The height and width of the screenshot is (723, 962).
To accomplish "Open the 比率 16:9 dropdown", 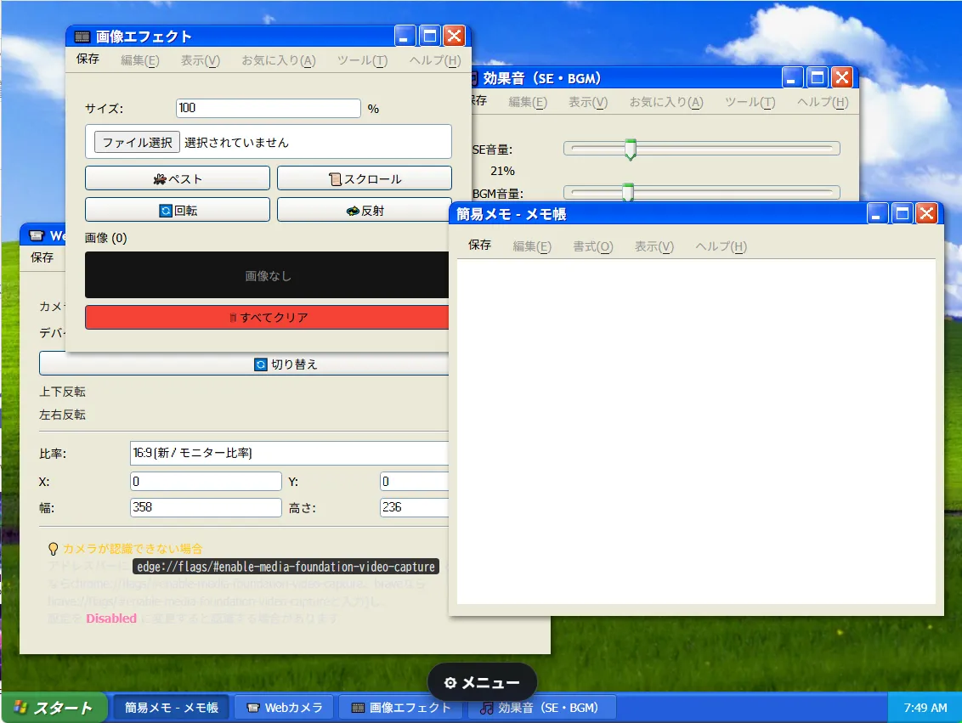I will [289, 453].
